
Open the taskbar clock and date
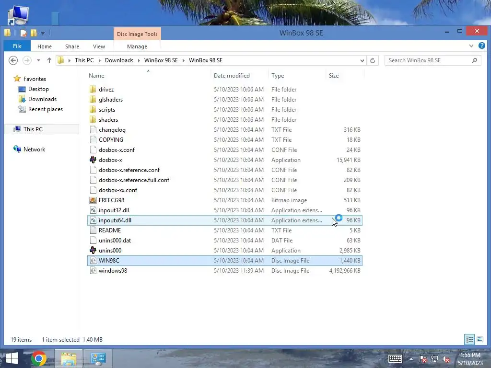[x=470, y=359]
